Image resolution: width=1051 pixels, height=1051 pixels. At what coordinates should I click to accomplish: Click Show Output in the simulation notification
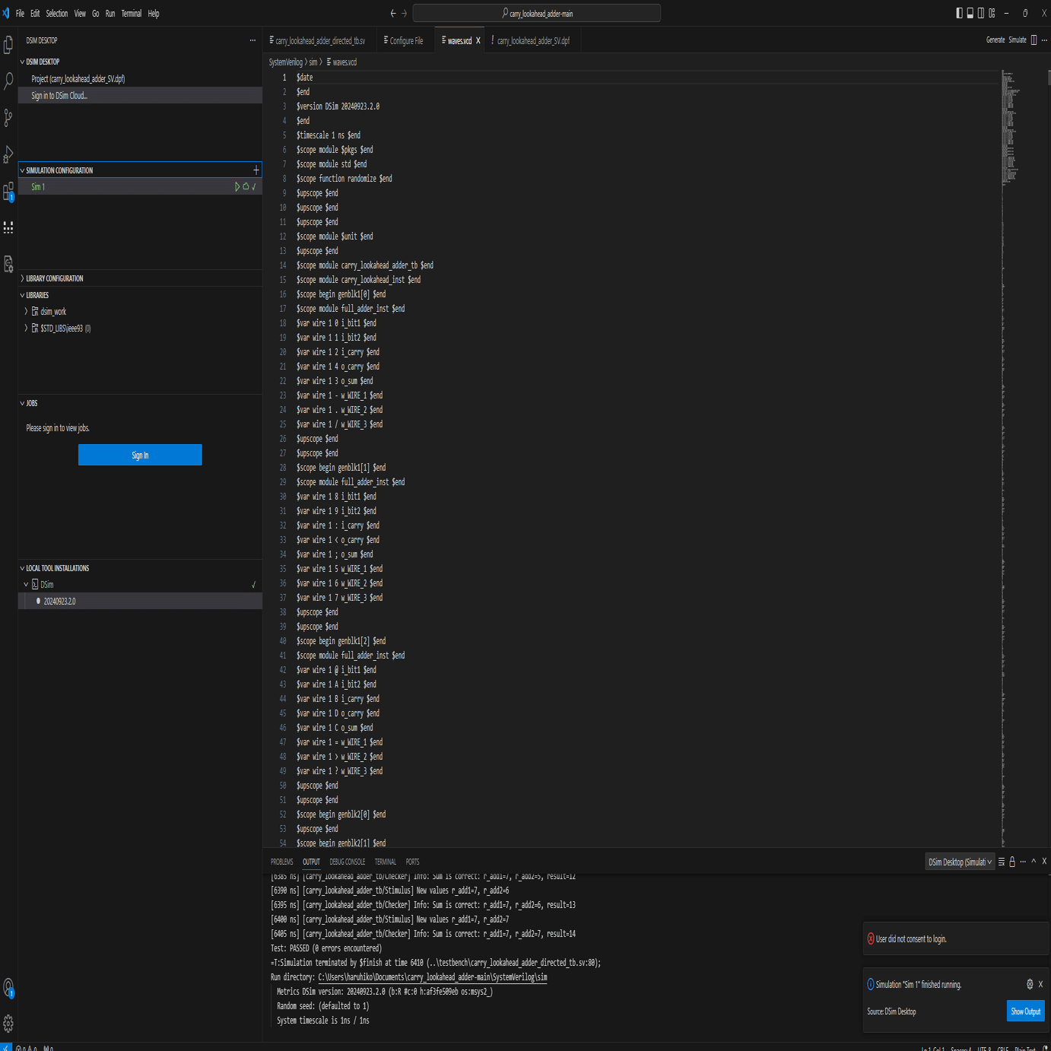click(1025, 1011)
